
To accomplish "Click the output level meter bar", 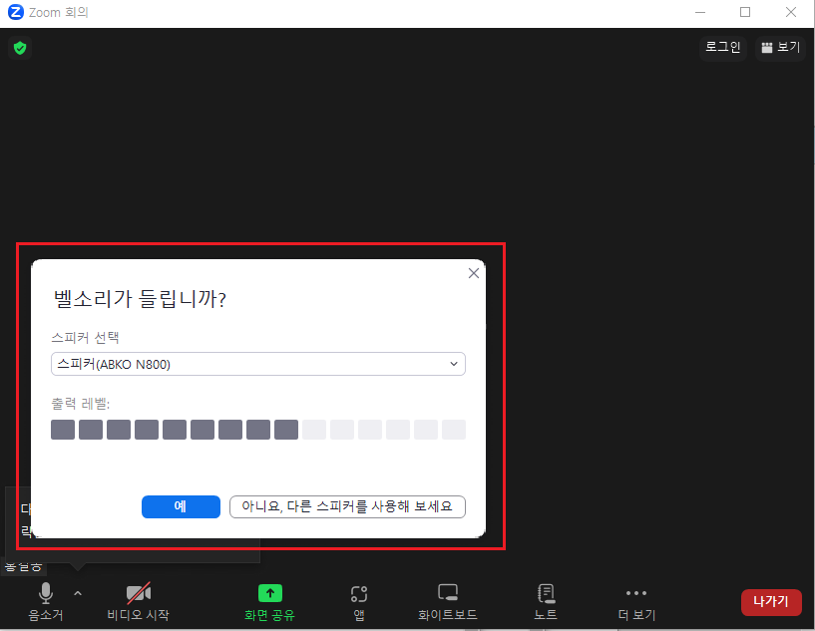I will click(x=257, y=430).
